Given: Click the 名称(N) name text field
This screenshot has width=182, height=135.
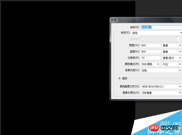Looking at the screenshot, I should coord(161,27).
